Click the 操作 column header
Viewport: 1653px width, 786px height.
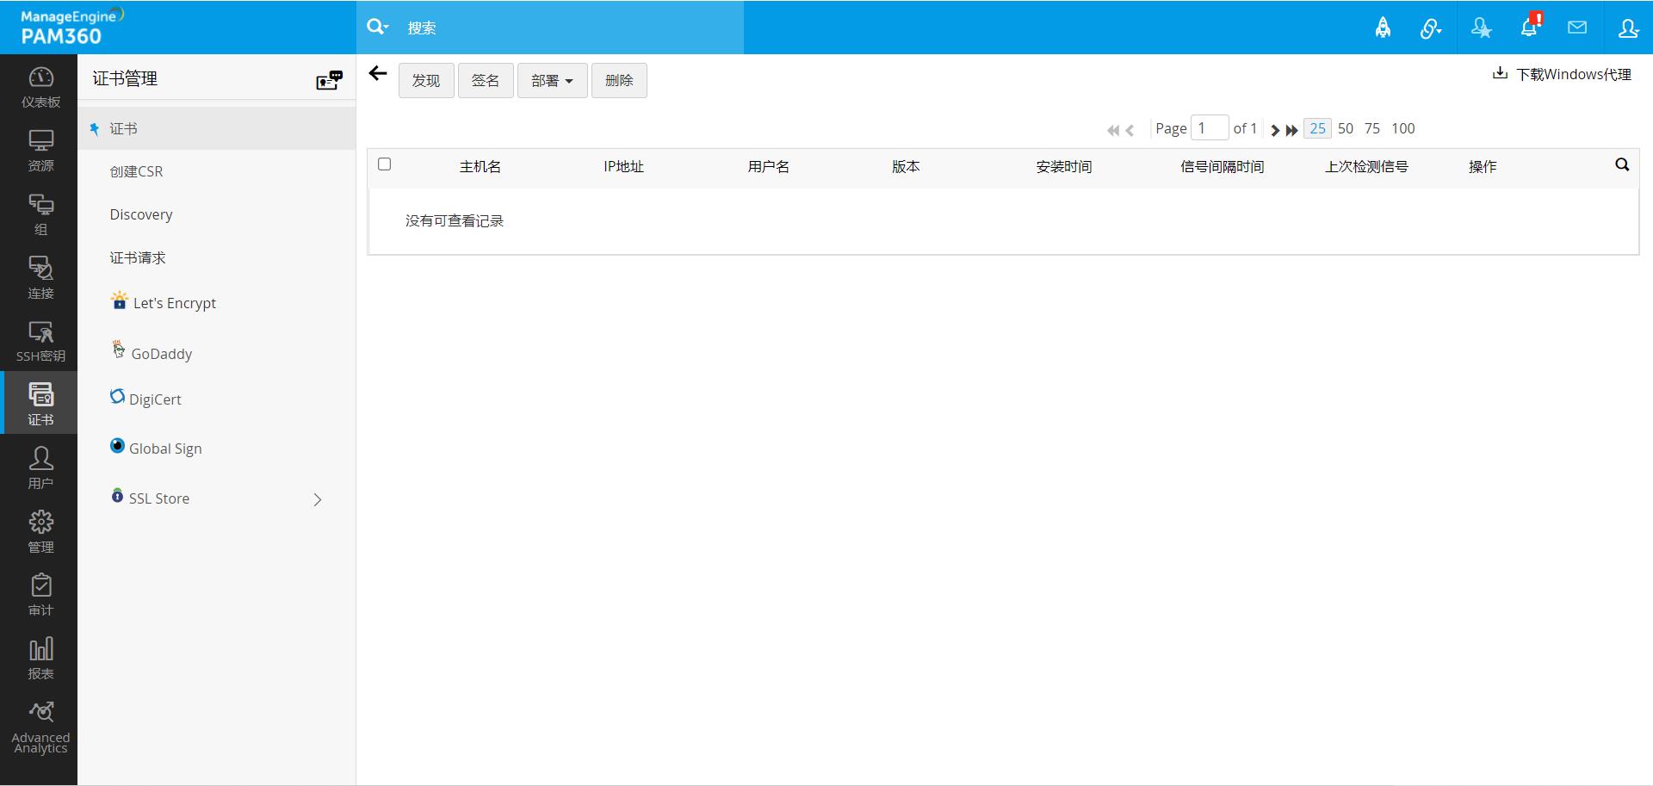1483,166
